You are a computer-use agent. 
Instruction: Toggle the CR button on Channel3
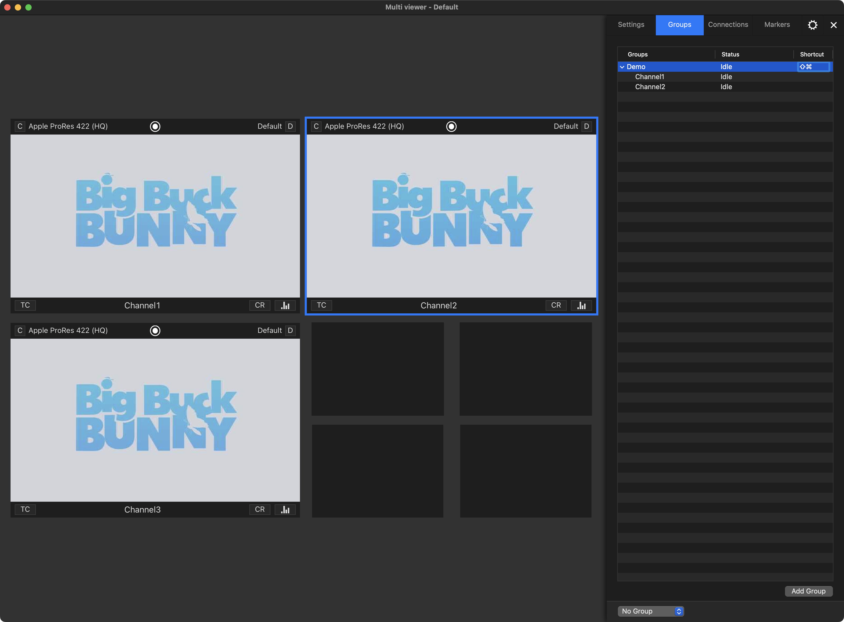[260, 509]
